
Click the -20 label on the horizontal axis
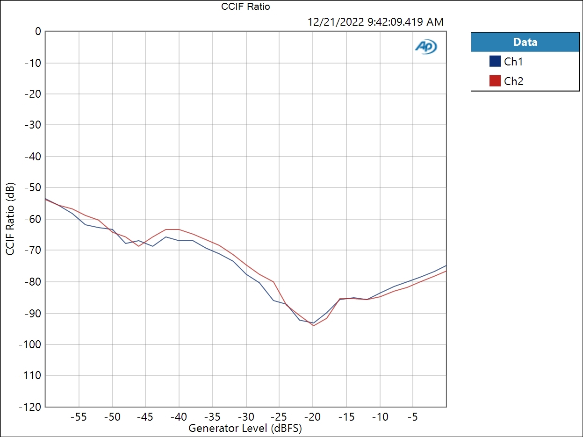(x=313, y=416)
